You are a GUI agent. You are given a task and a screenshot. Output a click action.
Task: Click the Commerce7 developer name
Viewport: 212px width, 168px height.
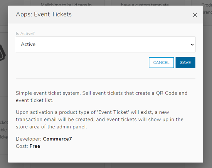pos(57,139)
